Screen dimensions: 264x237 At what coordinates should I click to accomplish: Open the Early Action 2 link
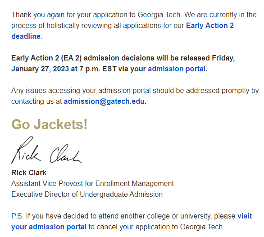pos(210,26)
